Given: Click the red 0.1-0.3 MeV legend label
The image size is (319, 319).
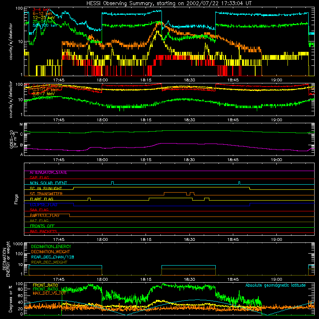Looking at the screenshot, I should 45,86.
